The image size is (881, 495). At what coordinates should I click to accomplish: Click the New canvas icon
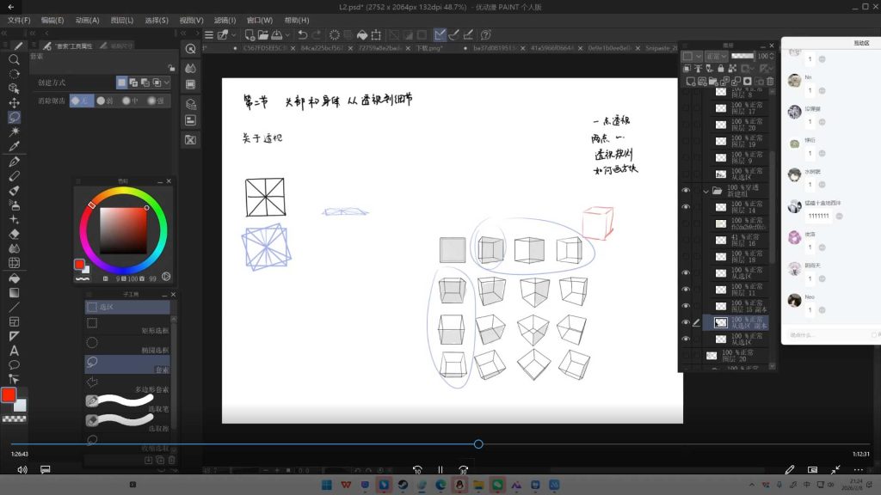(x=250, y=34)
